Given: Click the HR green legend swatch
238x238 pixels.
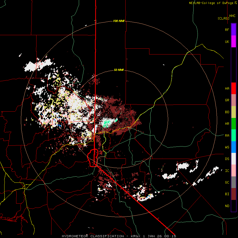Looking at the screenshot, I should pyautogui.click(x=234, y=124).
